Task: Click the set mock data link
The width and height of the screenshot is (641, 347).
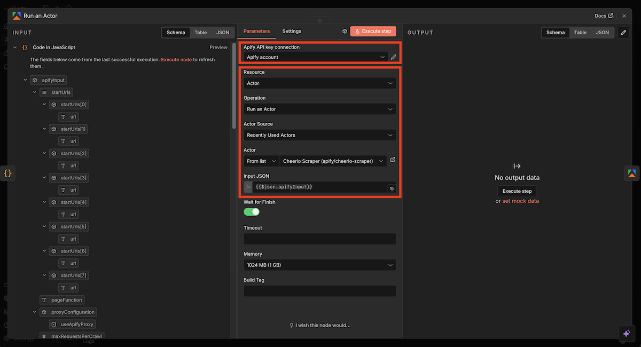Action: pyautogui.click(x=520, y=201)
